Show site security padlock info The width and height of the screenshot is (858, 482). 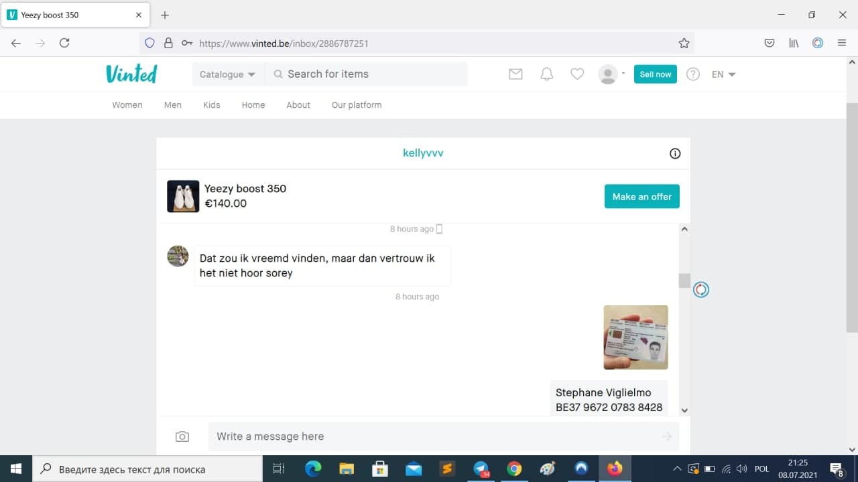point(168,43)
